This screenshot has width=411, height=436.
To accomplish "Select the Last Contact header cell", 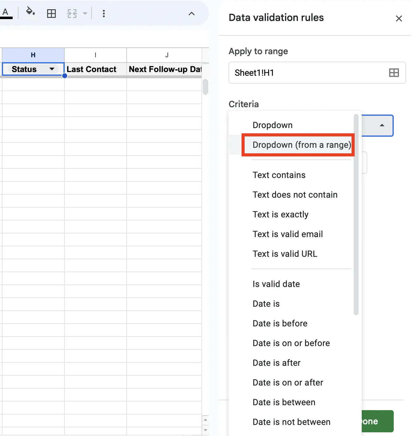I will 96,69.
